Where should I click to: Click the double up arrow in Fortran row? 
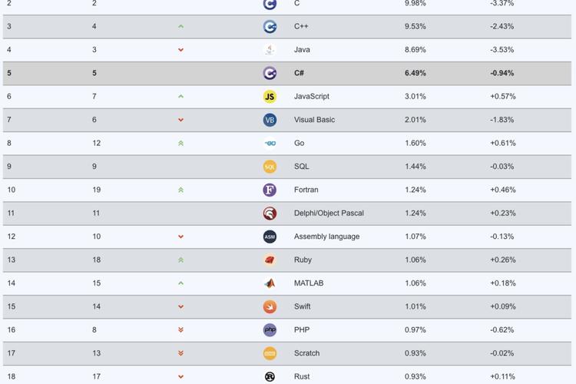pyautogui.click(x=180, y=190)
